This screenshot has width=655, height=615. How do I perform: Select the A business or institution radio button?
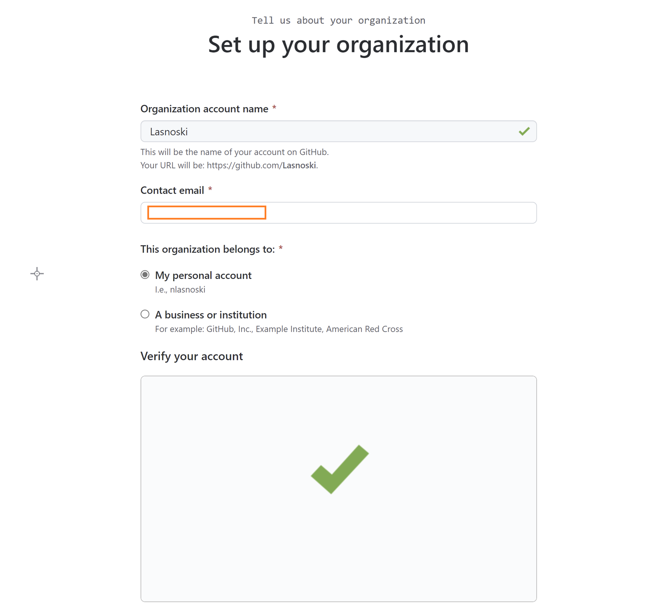pos(145,314)
